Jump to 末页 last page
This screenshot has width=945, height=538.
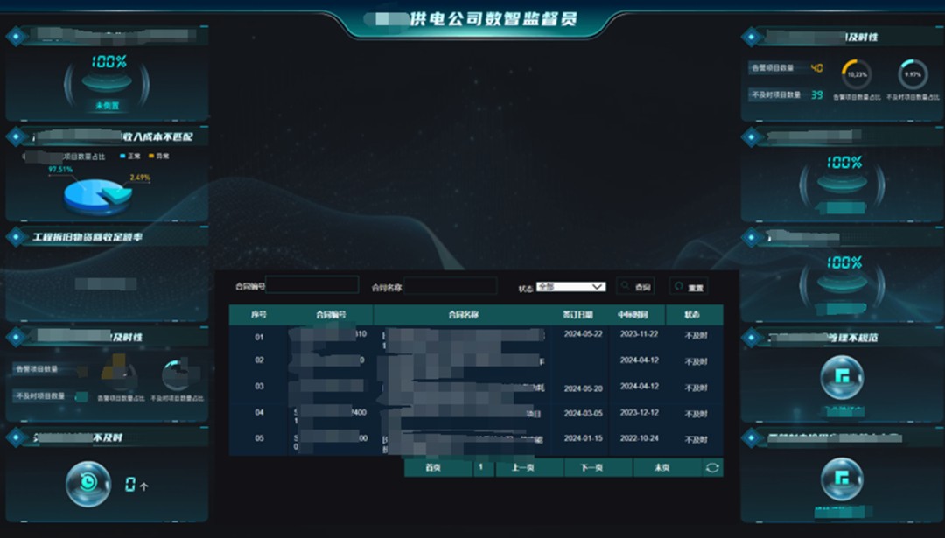click(662, 468)
